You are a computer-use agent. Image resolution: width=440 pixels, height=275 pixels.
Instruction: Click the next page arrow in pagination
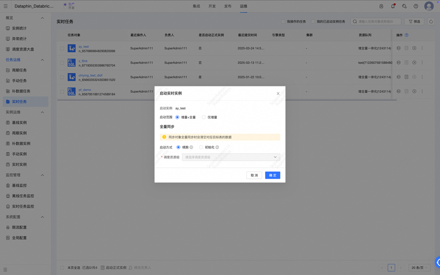click(x=401, y=268)
